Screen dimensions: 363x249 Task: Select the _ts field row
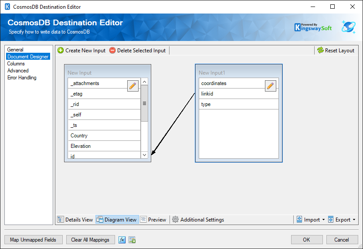pos(104,125)
